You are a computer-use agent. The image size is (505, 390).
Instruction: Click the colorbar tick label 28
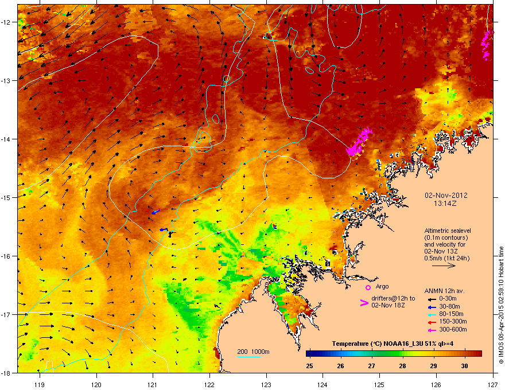point(402,366)
